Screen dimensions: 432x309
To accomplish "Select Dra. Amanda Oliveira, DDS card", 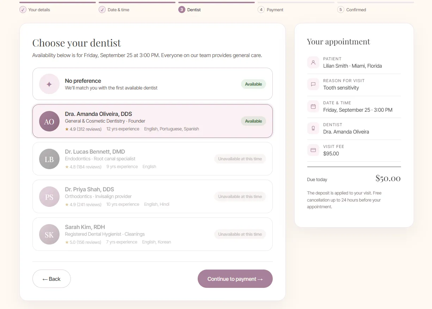I will coord(153,121).
